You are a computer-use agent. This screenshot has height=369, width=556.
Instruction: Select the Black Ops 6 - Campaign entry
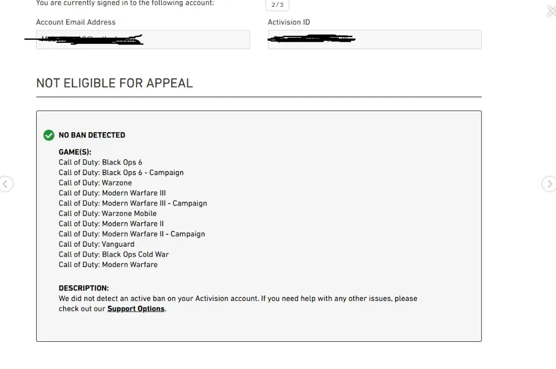click(121, 172)
